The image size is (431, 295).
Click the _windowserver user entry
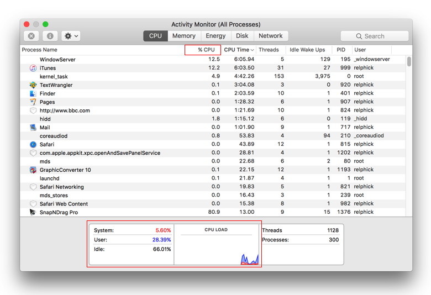click(x=372, y=59)
